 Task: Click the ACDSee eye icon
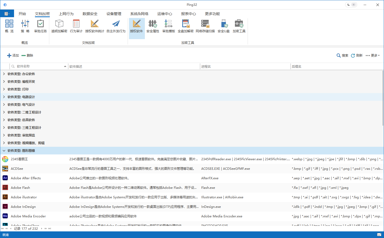(5, 168)
